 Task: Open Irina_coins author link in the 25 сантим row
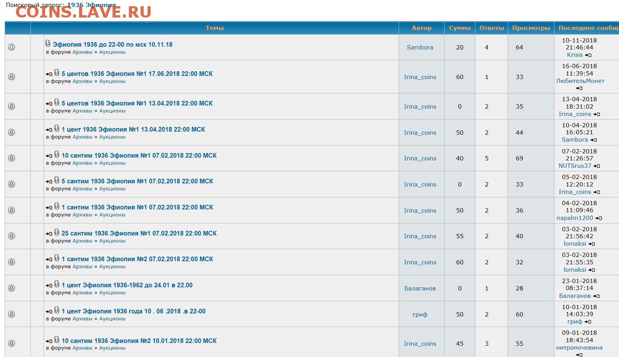[x=420, y=236]
